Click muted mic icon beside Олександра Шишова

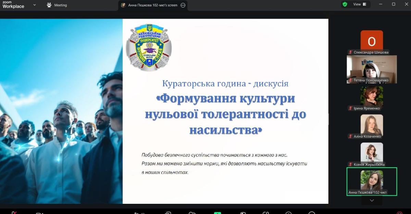click(x=350, y=52)
